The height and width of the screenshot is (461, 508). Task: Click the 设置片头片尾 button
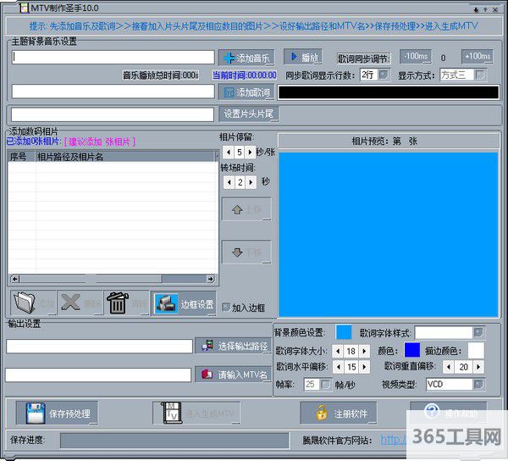click(248, 114)
